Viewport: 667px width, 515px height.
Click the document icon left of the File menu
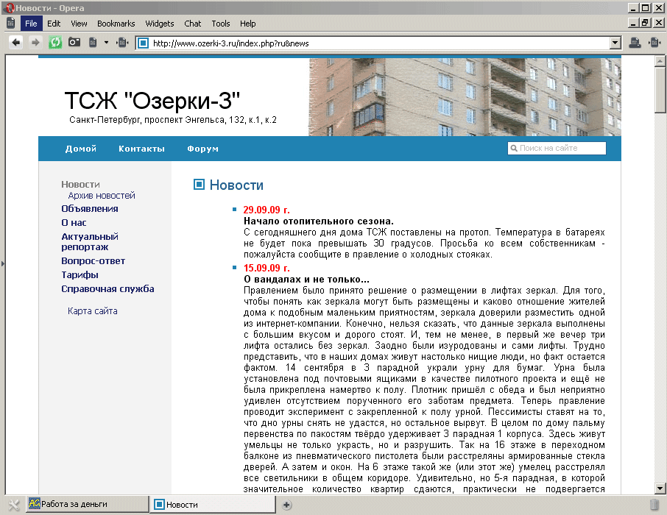(10, 23)
